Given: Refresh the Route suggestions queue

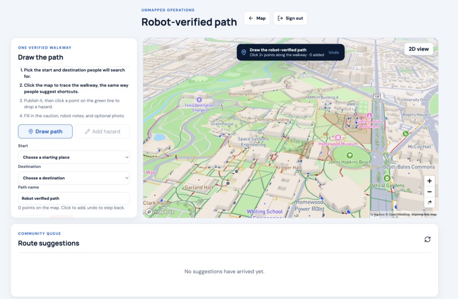Looking at the screenshot, I should coord(427,239).
